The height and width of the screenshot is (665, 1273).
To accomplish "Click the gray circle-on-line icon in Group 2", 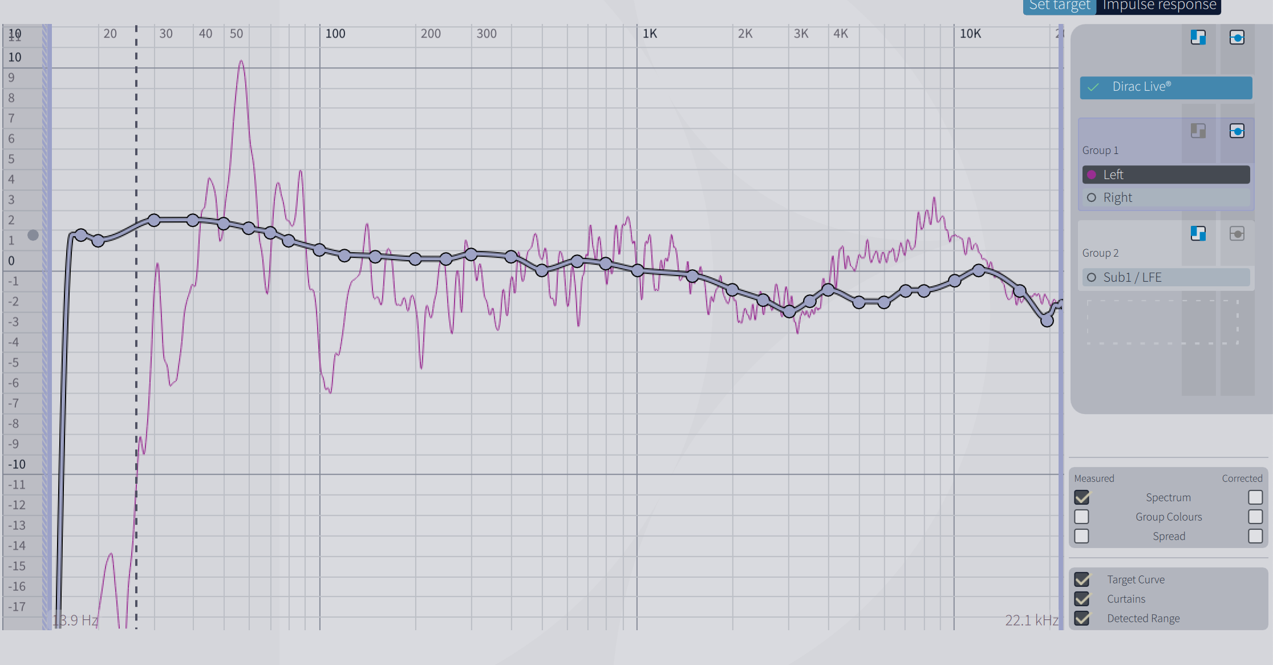I will (x=1236, y=233).
